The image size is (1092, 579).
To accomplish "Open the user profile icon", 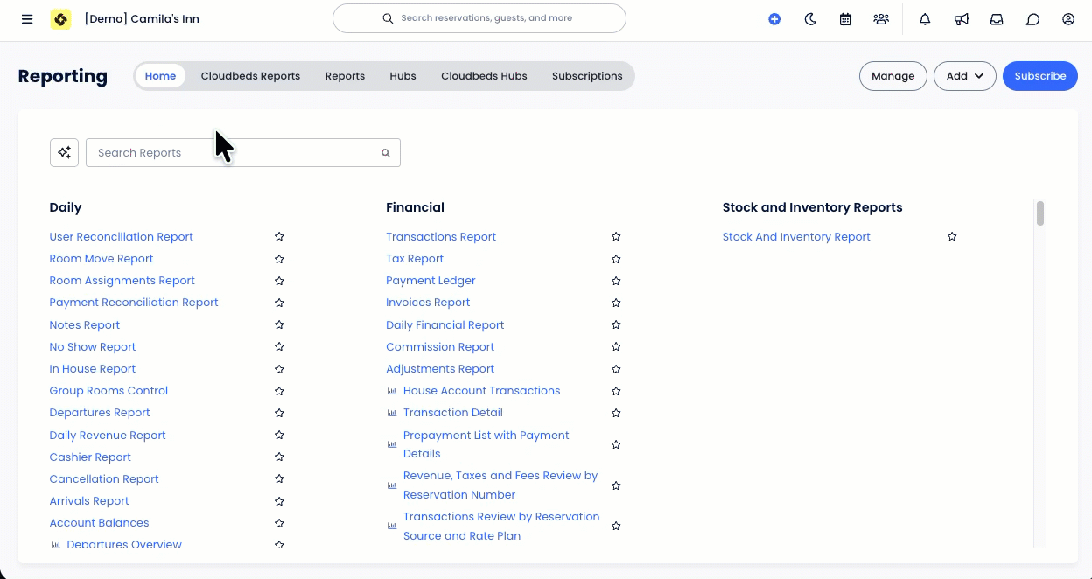I will point(1068,19).
